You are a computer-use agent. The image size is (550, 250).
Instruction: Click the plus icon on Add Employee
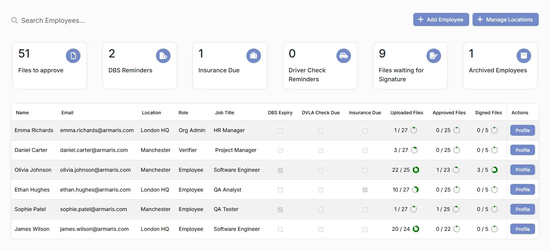pos(421,19)
